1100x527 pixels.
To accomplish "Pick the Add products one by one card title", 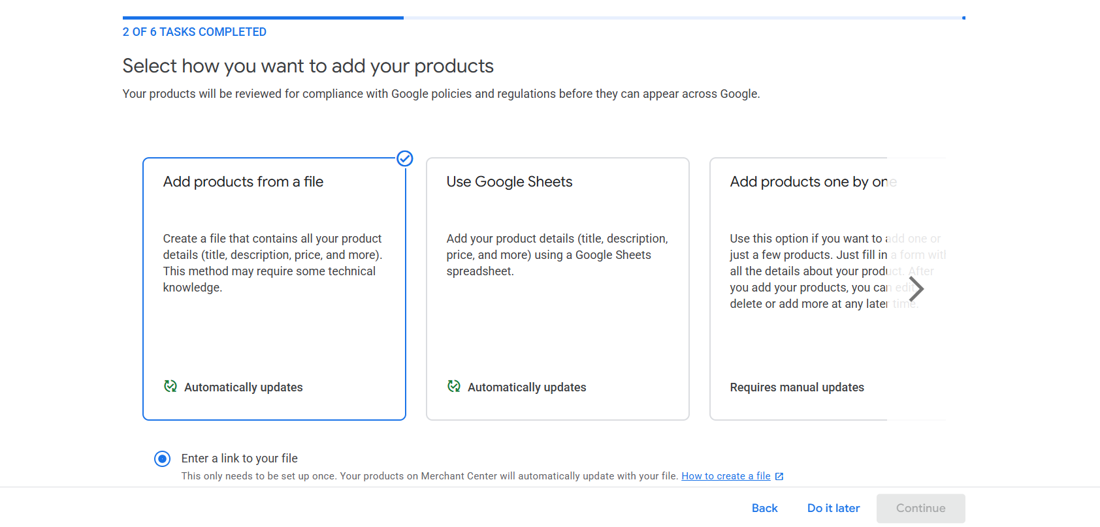I will pos(813,182).
